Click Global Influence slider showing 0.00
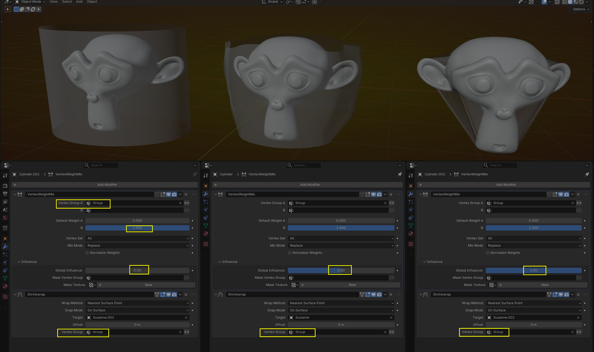The image size is (594, 352). pos(137,270)
